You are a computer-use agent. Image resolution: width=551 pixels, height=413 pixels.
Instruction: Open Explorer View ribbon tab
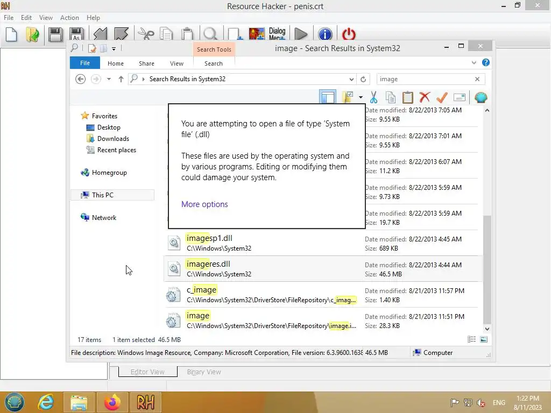(x=176, y=63)
